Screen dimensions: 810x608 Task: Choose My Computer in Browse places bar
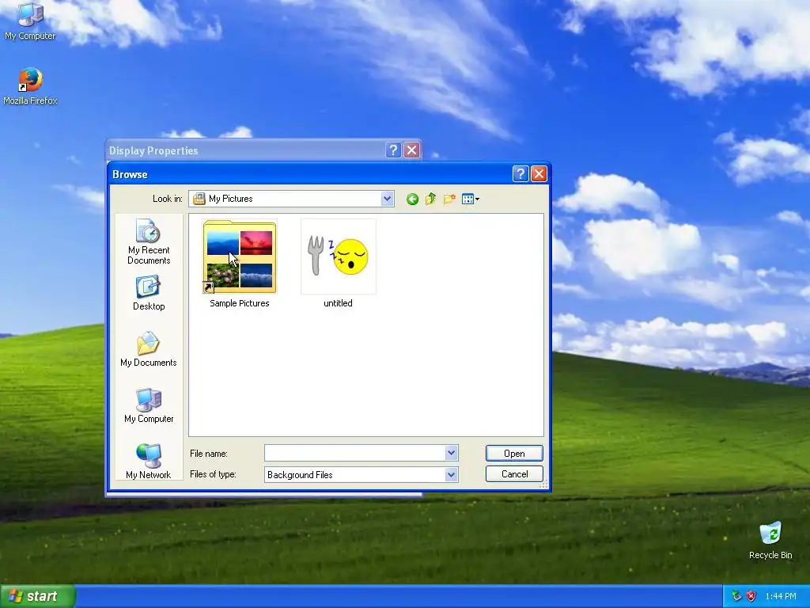(149, 406)
